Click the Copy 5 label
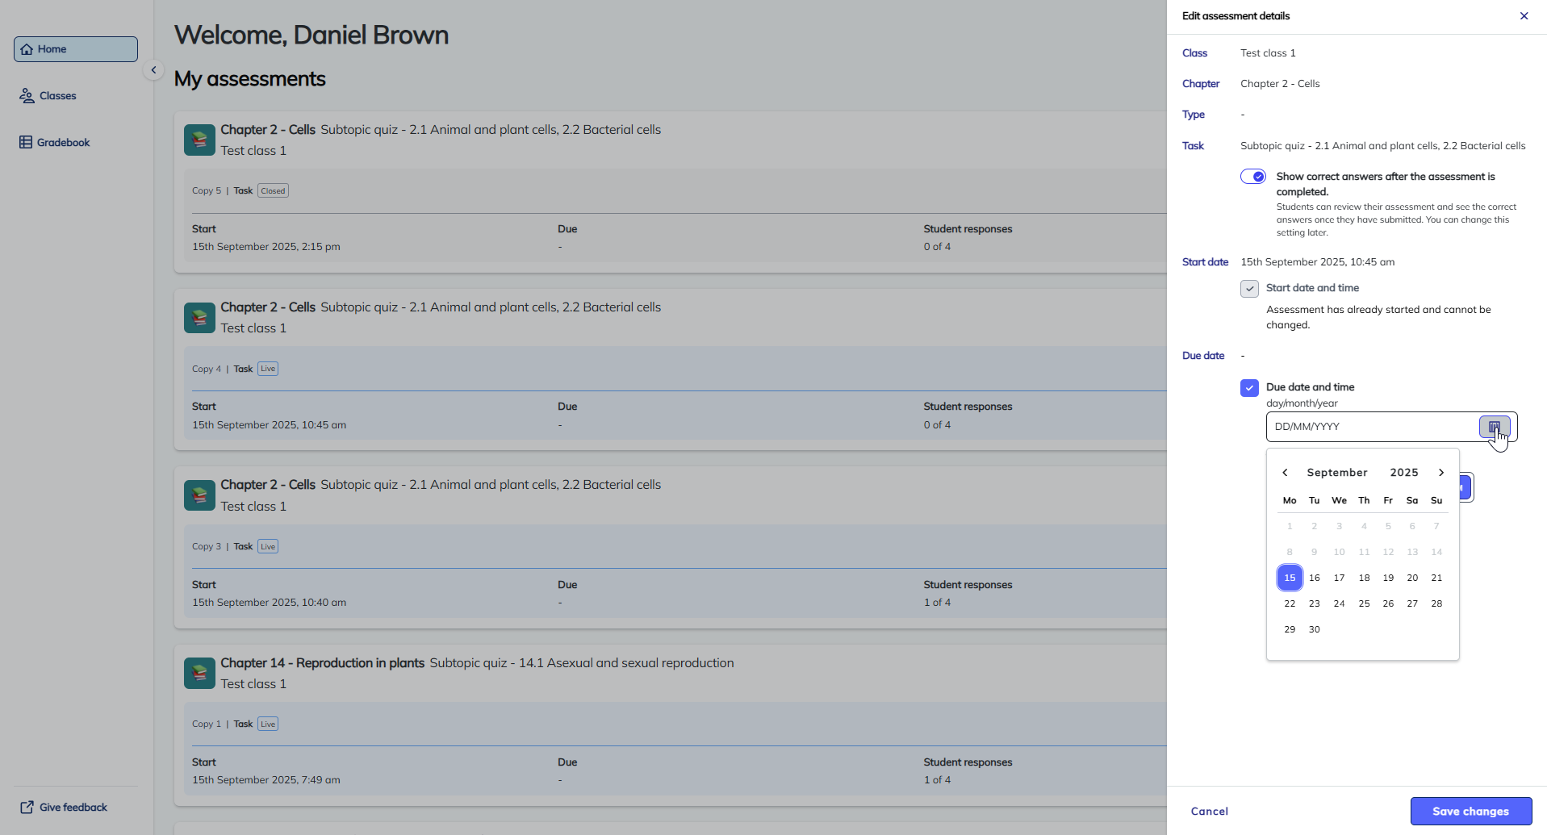The image size is (1547, 835). point(207,191)
